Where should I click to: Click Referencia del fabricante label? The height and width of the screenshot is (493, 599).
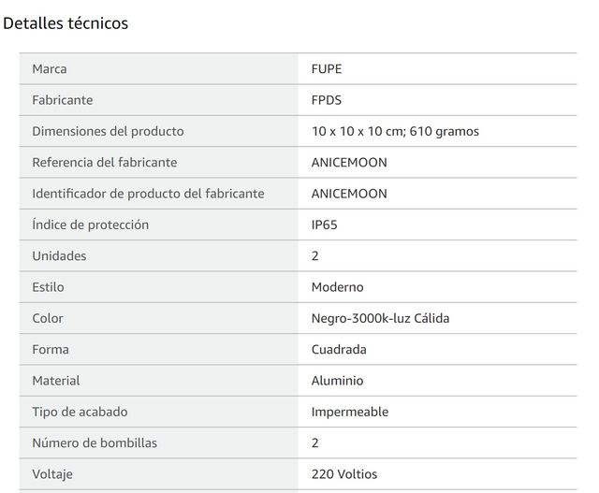click(x=105, y=163)
